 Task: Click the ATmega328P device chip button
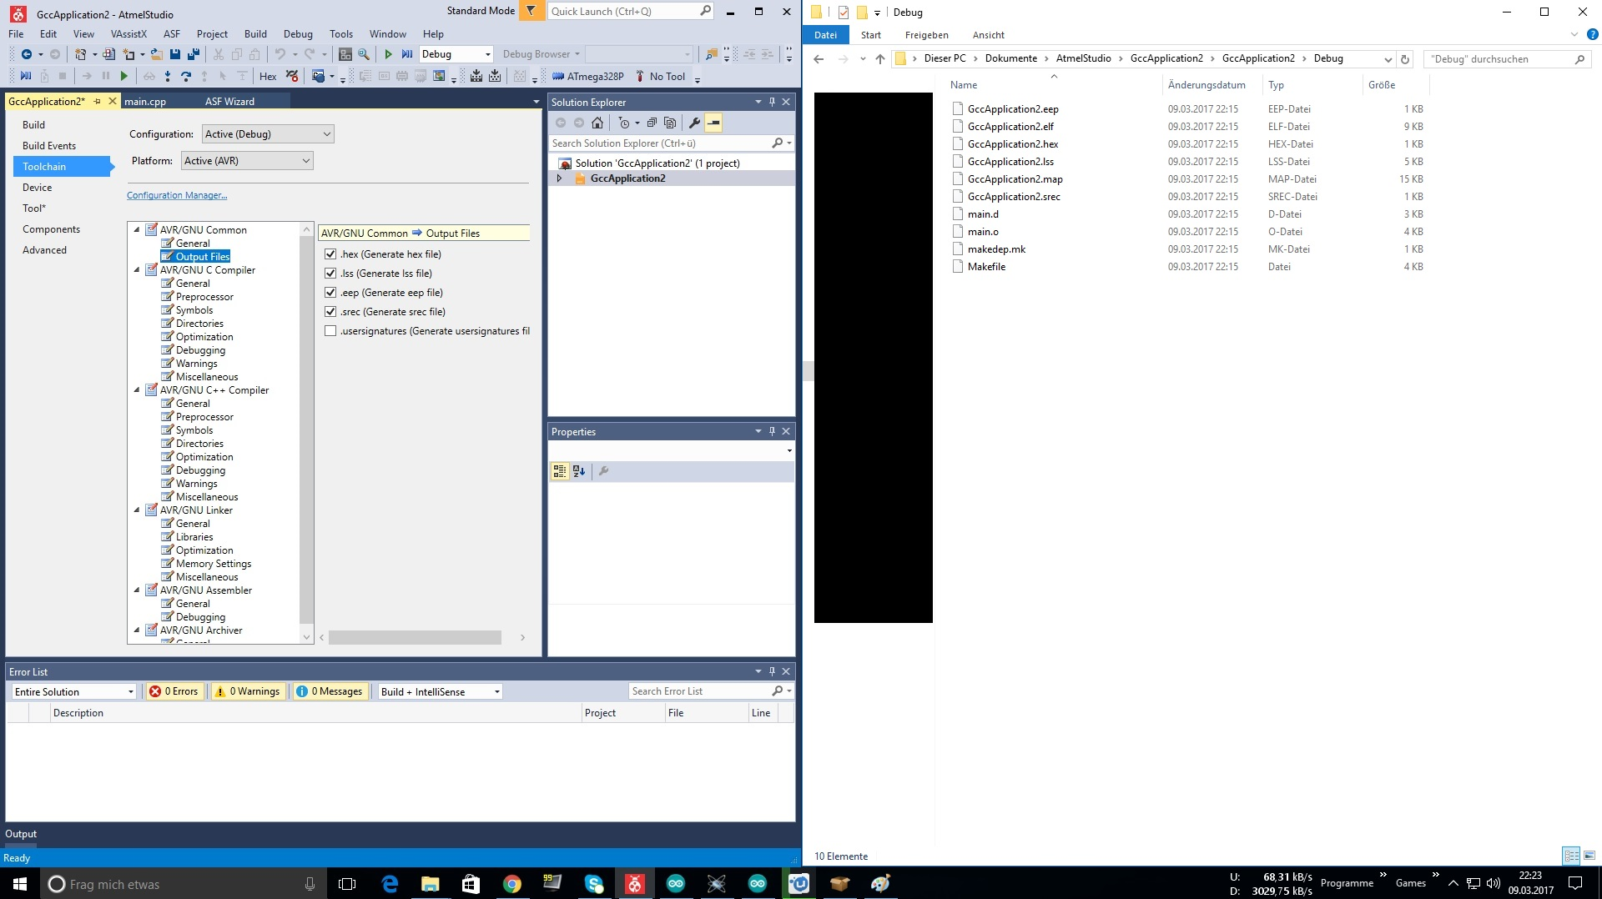588,77
